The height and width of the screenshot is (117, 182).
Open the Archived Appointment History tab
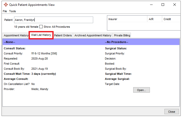93,35
